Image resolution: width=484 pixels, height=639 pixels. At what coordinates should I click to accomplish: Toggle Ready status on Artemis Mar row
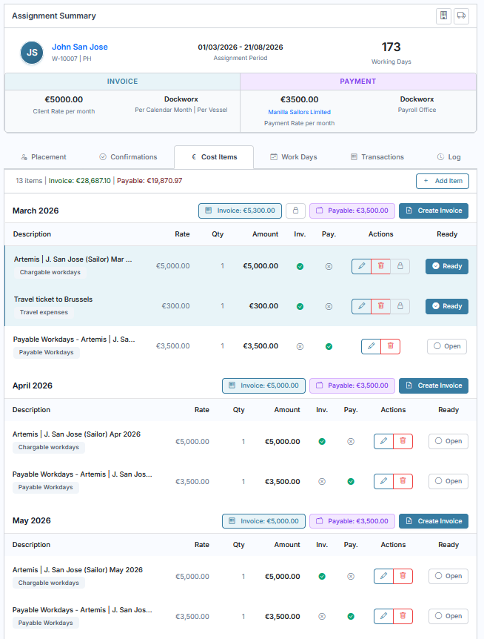click(x=447, y=266)
